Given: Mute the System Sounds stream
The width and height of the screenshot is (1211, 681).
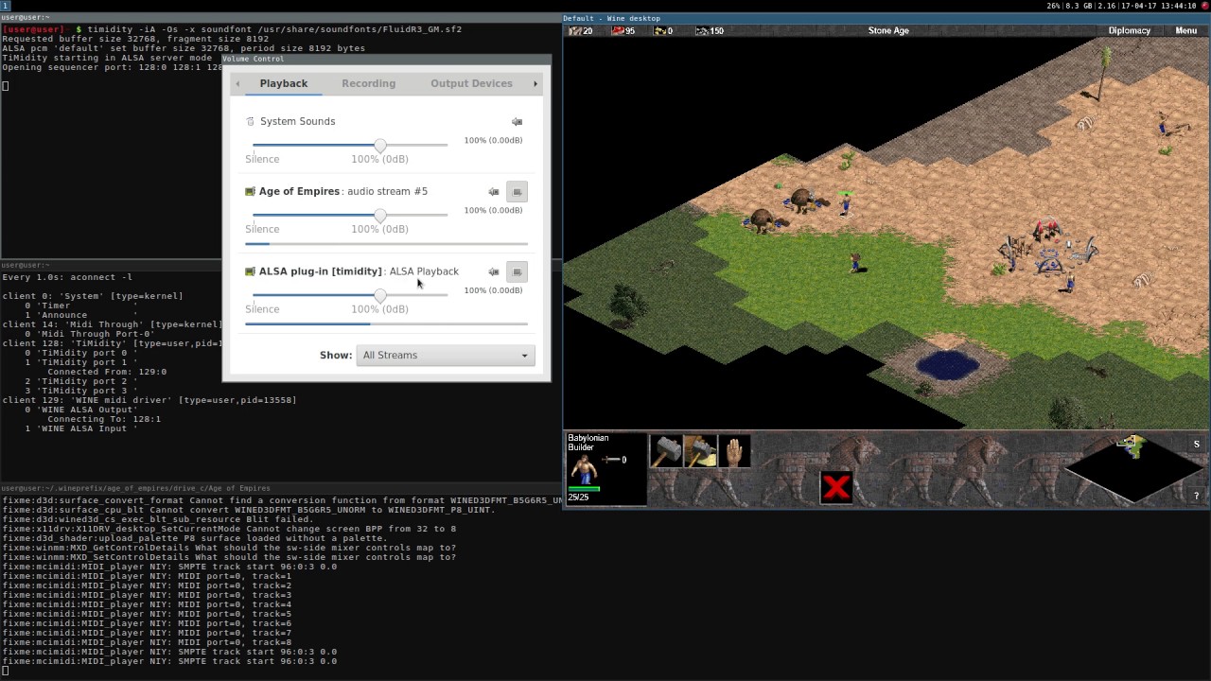Looking at the screenshot, I should (517, 122).
